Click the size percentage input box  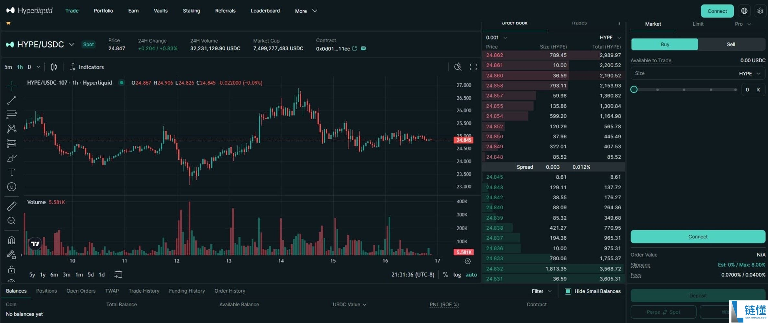[753, 89]
